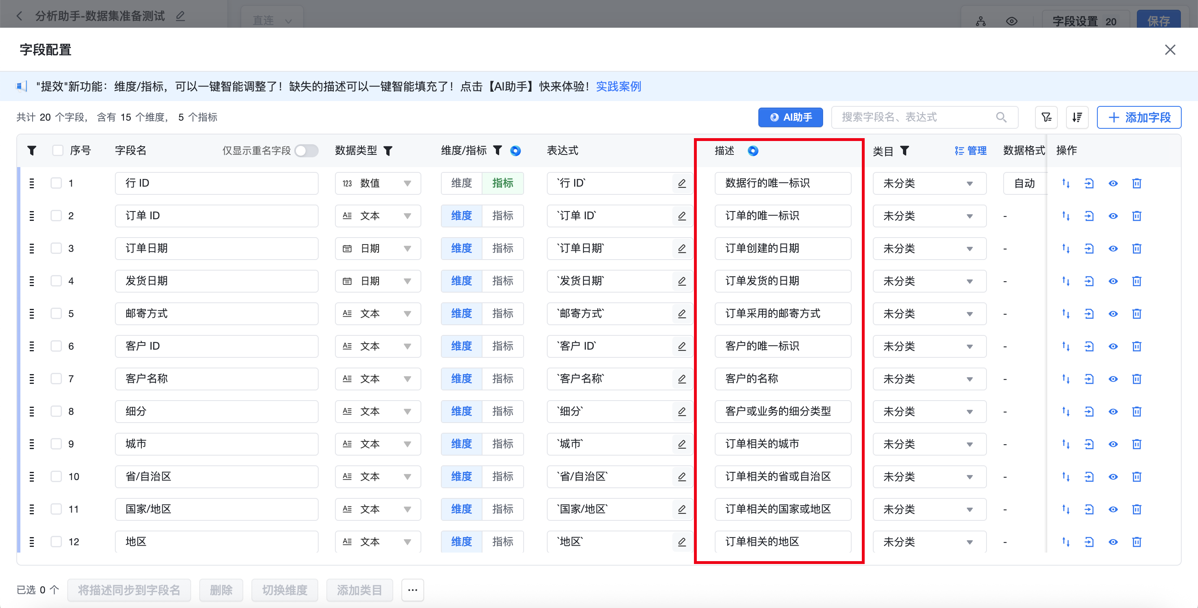Edit expression of 行 ID via pencil icon

coord(682,183)
